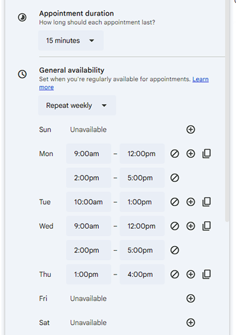Edit Wednesday end time 12:00pm
The width and height of the screenshot is (236, 335).
(x=142, y=226)
